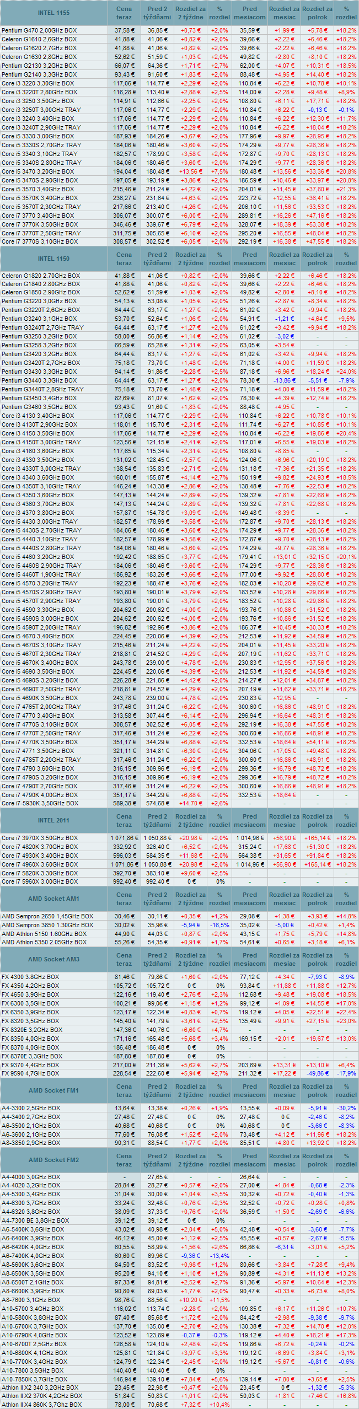
Task: Select the Core i5 3330 3,00GHz BOX row name
Action: (37, 136)
